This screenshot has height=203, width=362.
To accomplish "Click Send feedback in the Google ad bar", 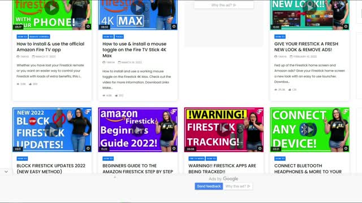I will tap(209, 186).
